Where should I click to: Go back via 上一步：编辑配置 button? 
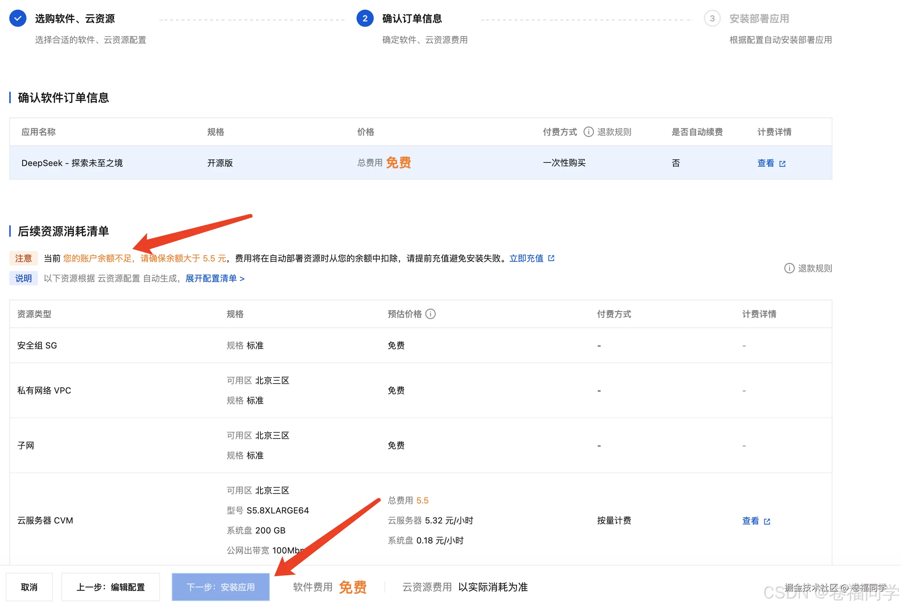pos(111,587)
